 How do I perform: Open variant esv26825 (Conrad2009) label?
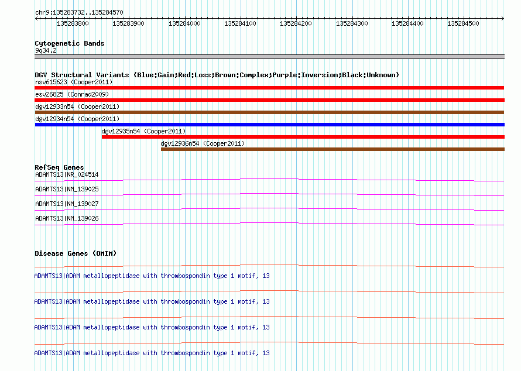tap(72, 94)
